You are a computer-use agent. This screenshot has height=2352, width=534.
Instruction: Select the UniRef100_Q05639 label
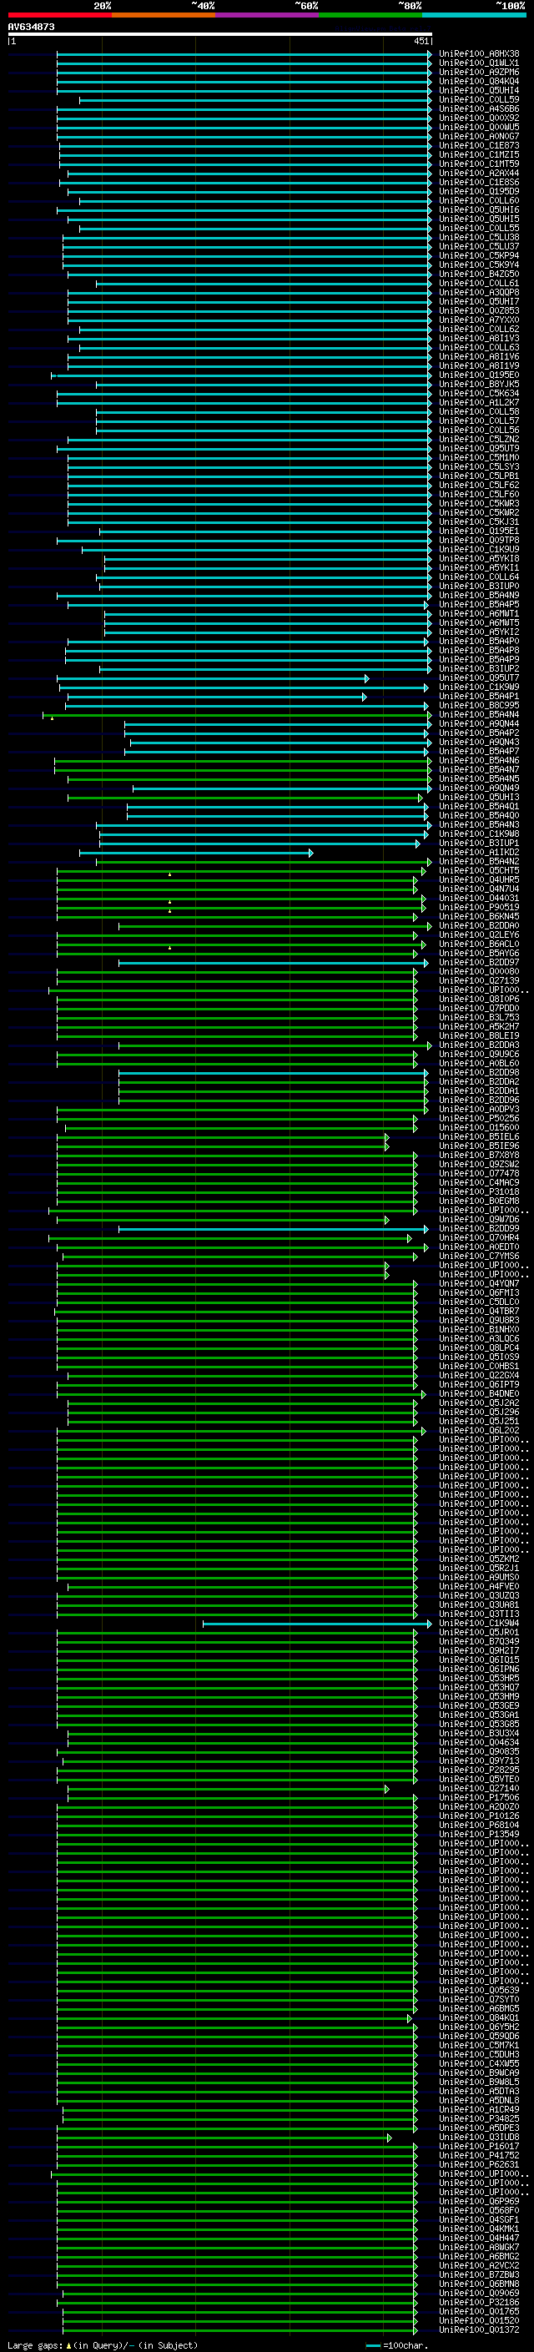pyautogui.click(x=478, y=1991)
